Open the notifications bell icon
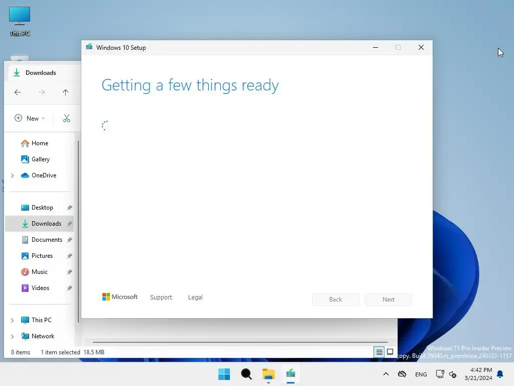 (x=500, y=374)
